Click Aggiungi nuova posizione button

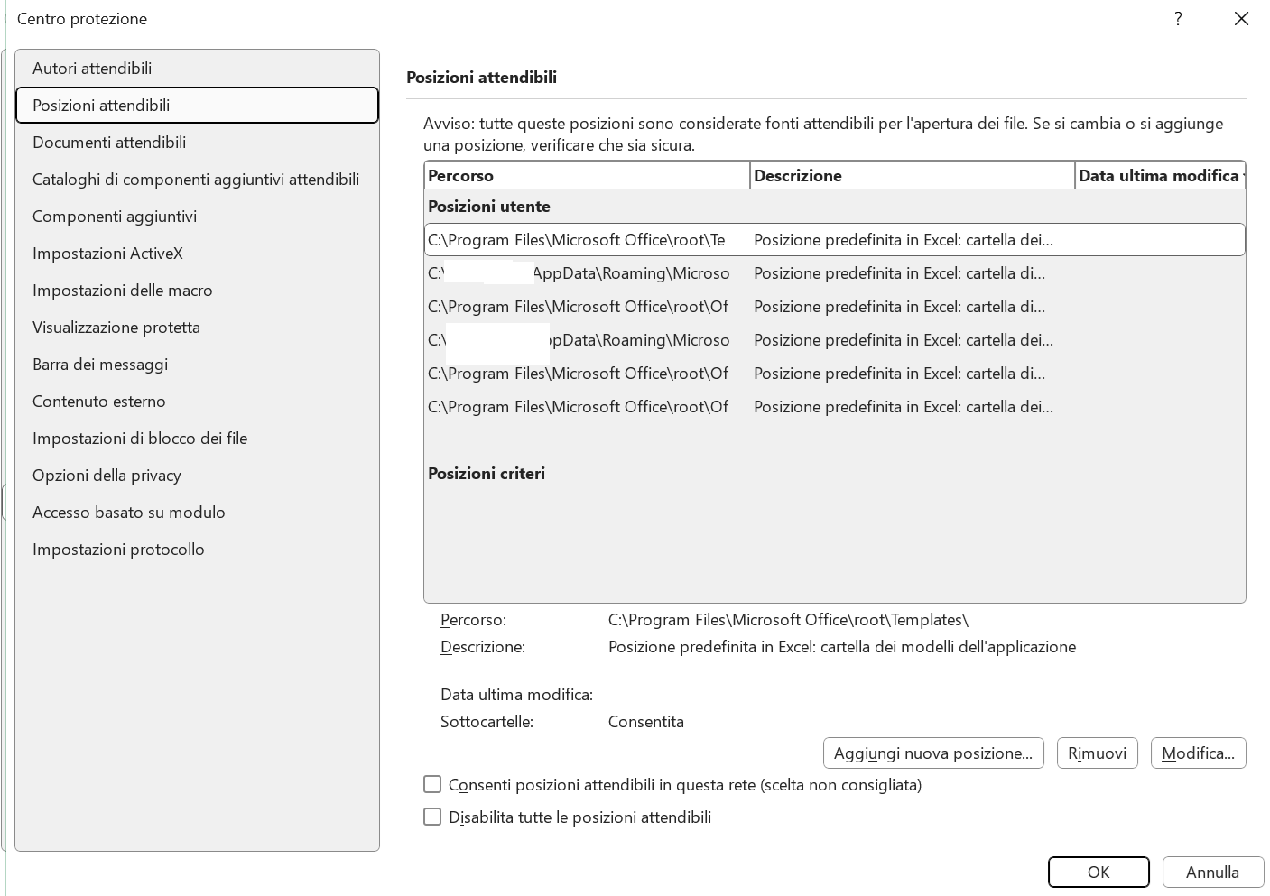pos(933,753)
